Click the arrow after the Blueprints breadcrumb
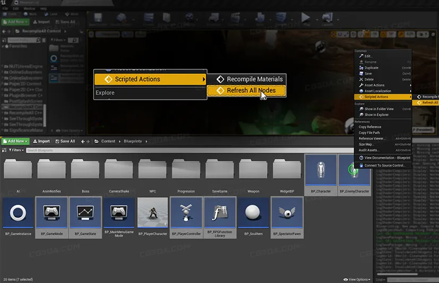The height and width of the screenshot is (283, 439). coord(147,141)
